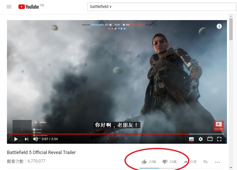
Task: Toggle subtitles/closed captions
Action: tap(191, 139)
